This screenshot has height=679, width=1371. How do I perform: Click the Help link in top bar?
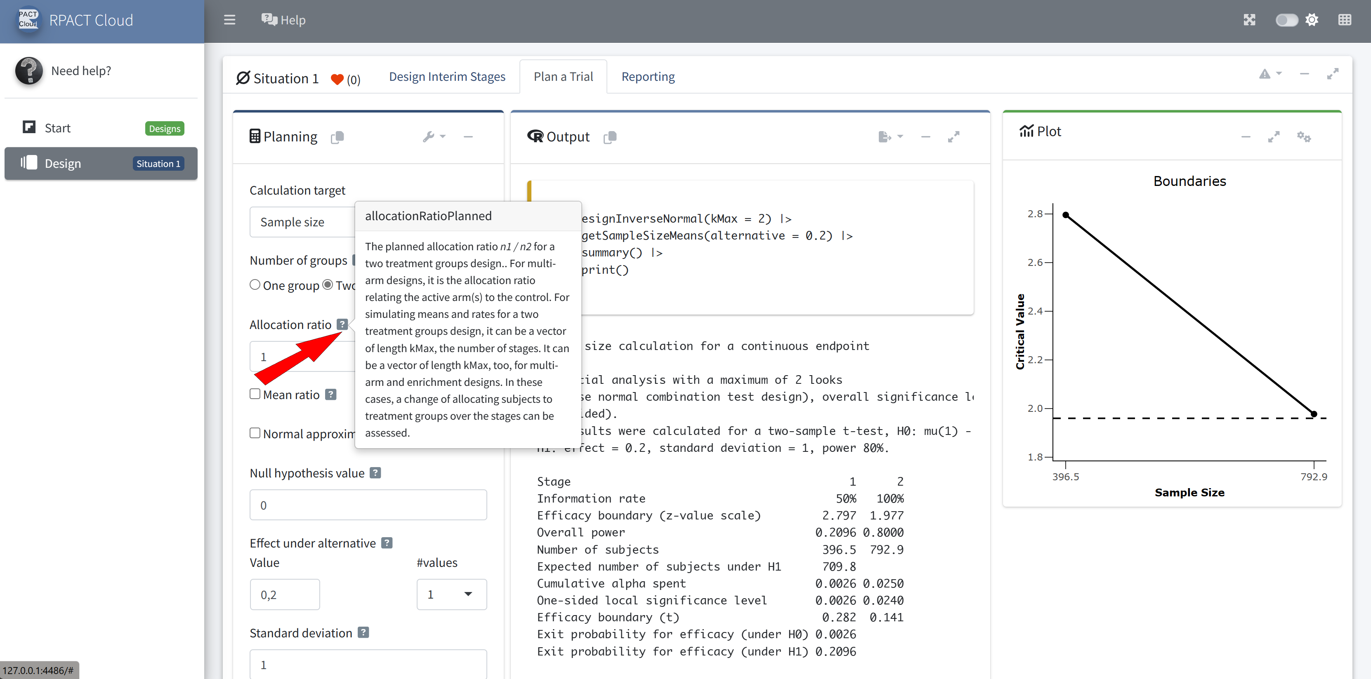283,20
